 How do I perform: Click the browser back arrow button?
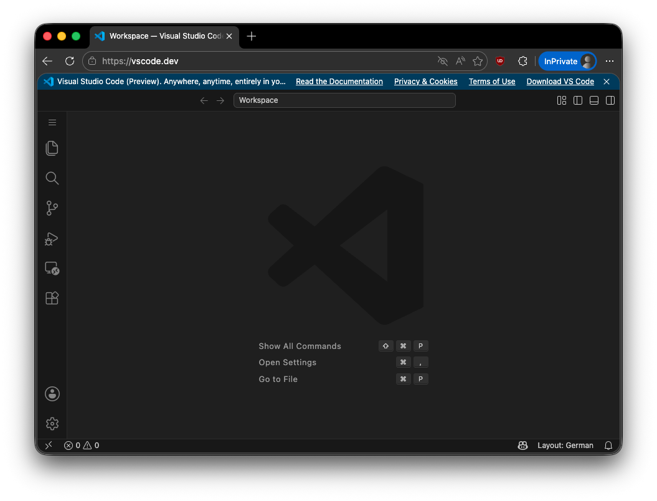coord(47,61)
